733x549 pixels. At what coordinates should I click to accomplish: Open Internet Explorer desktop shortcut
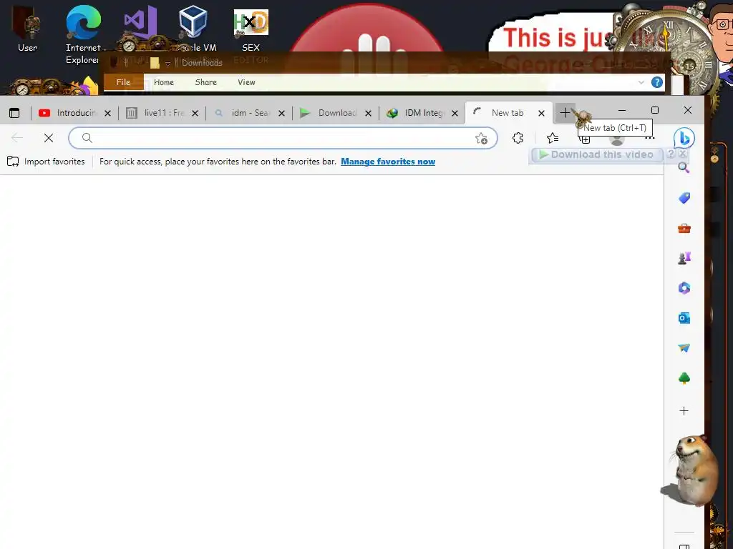pyautogui.click(x=83, y=34)
